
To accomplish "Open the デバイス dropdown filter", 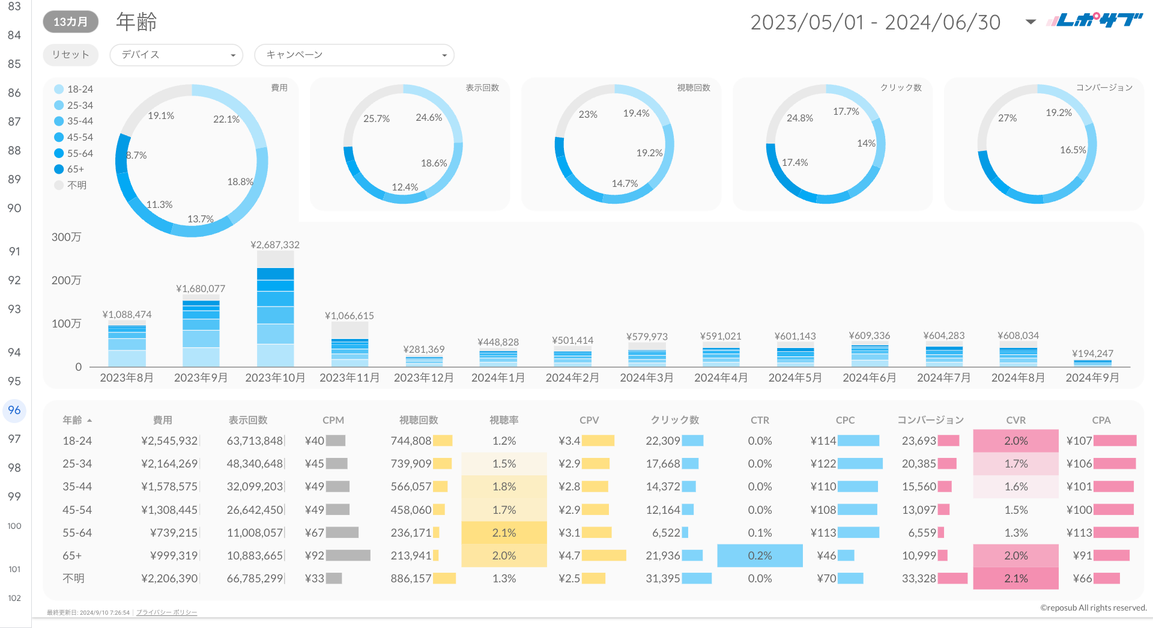I will point(176,55).
